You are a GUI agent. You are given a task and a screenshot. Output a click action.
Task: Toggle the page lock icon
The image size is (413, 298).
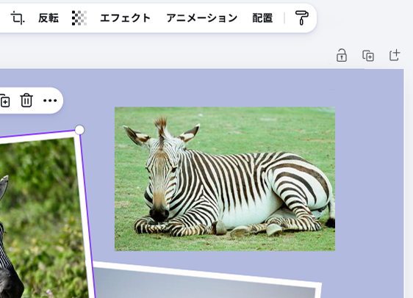pyautogui.click(x=342, y=55)
